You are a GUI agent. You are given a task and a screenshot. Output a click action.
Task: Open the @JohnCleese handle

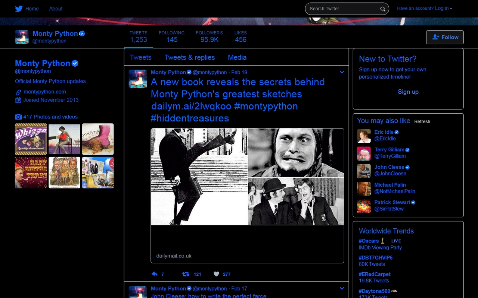tap(390, 174)
